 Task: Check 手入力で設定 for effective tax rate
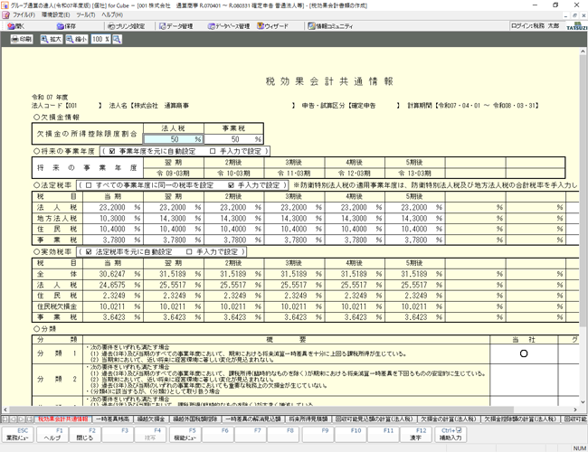(x=189, y=251)
